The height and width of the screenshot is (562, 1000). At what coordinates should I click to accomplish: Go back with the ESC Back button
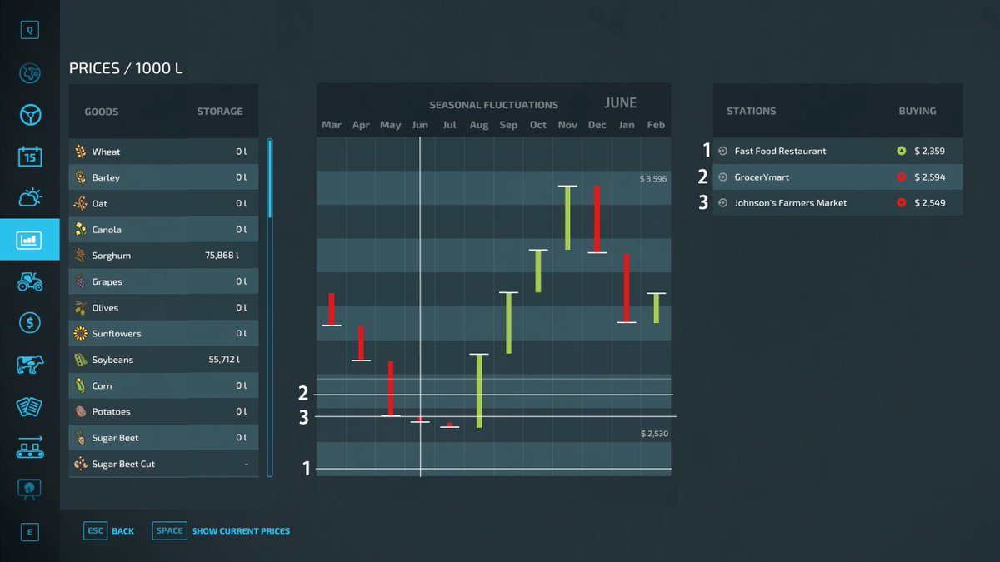coord(109,530)
